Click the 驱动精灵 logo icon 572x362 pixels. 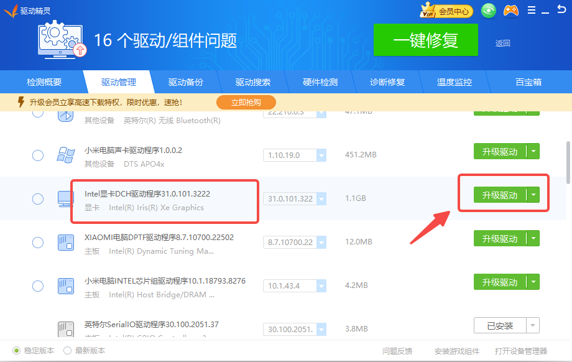(x=11, y=11)
